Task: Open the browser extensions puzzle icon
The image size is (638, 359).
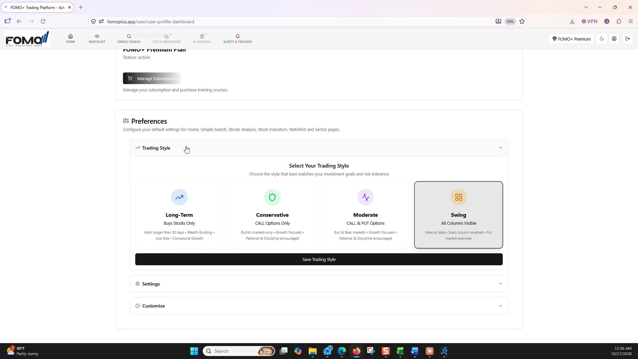Action: [x=619, y=21]
